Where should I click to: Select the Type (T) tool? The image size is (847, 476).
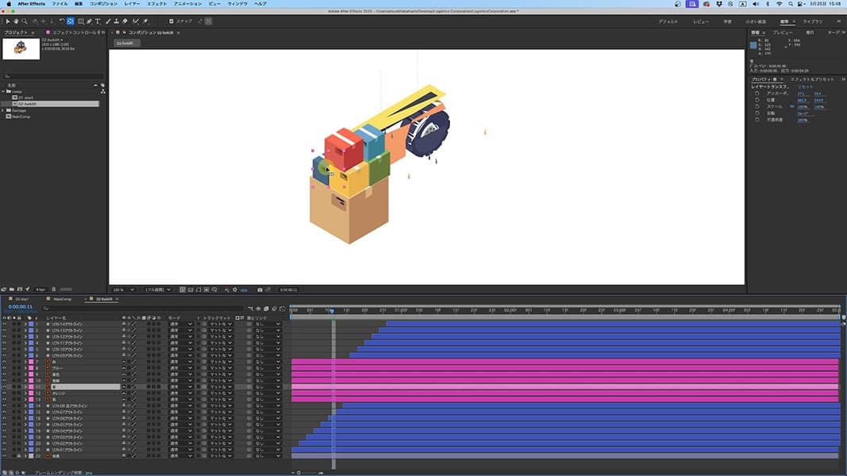click(x=98, y=21)
